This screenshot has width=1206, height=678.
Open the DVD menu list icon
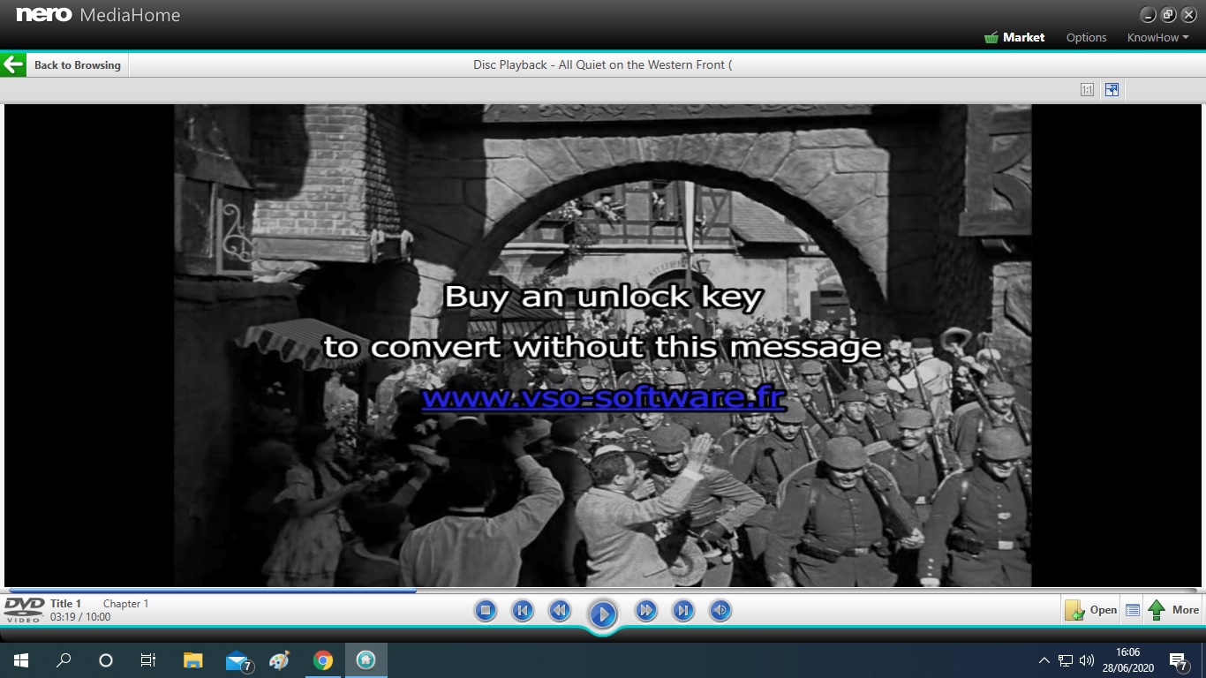click(1133, 610)
